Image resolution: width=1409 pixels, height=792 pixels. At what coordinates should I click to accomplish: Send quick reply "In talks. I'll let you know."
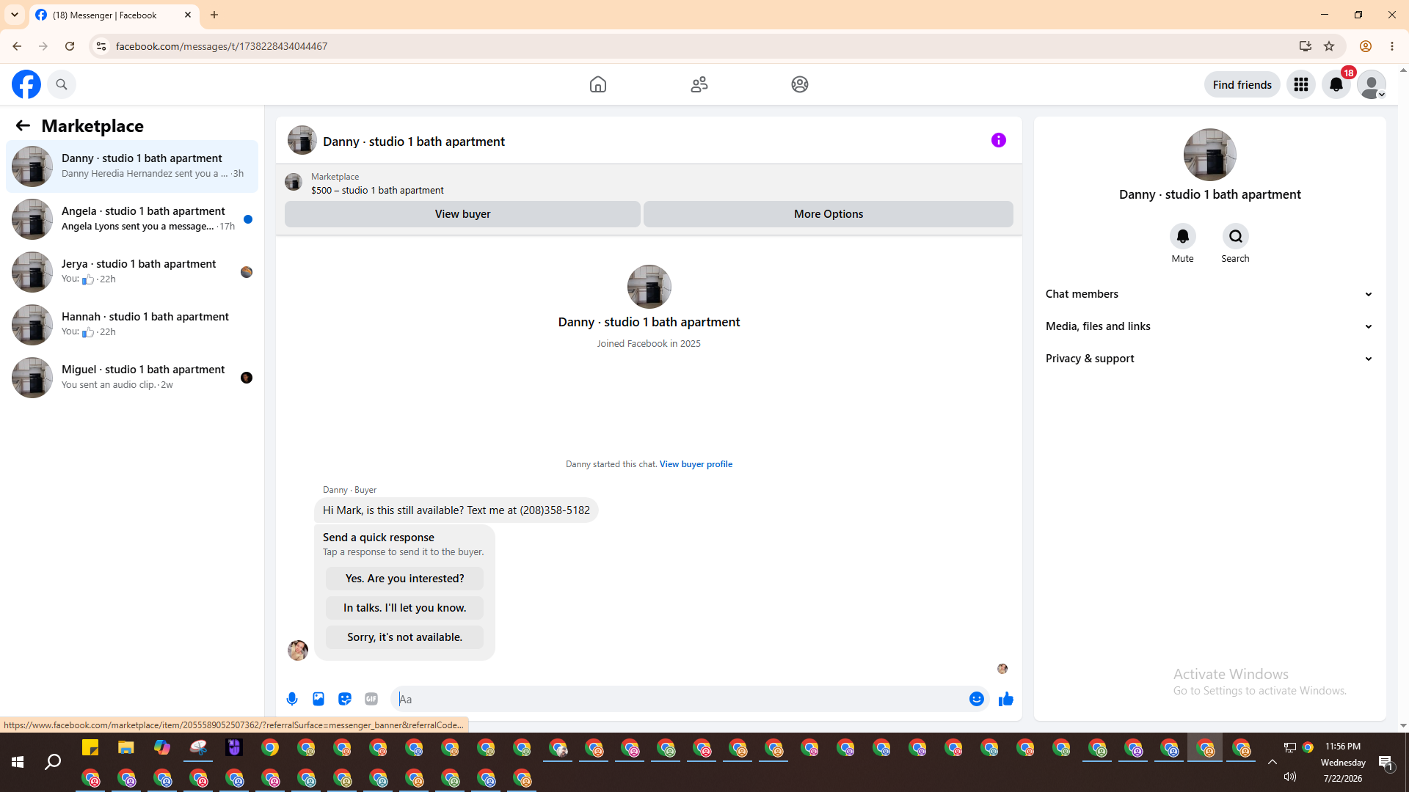[405, 608]
